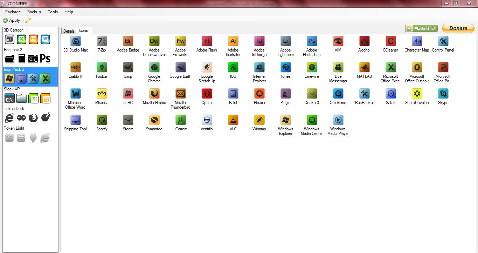This screenshot has width=478, height=253.
Task: Switch to the Details tab
Action: point(69,31)
